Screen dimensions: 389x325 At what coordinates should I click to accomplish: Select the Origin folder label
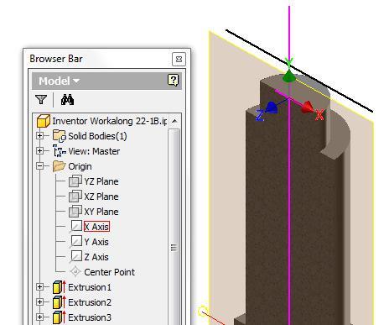pos(80,166)
